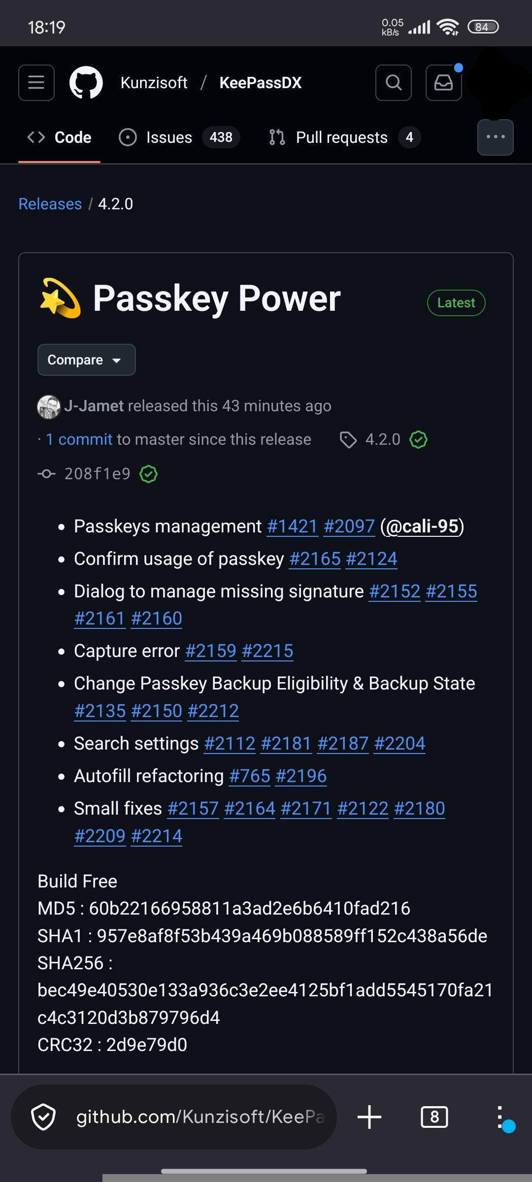Select the Code tab
The height and width of the screenshot is (1182, 532).
coord(60,137)
